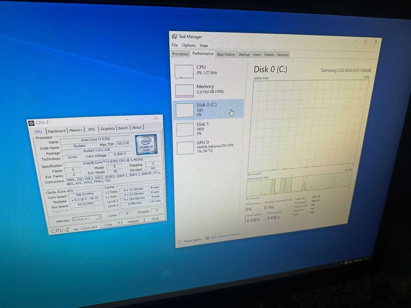Click the Fewer details chevron icon
Screen dimensions: 411x308
[x=180, y=242]
